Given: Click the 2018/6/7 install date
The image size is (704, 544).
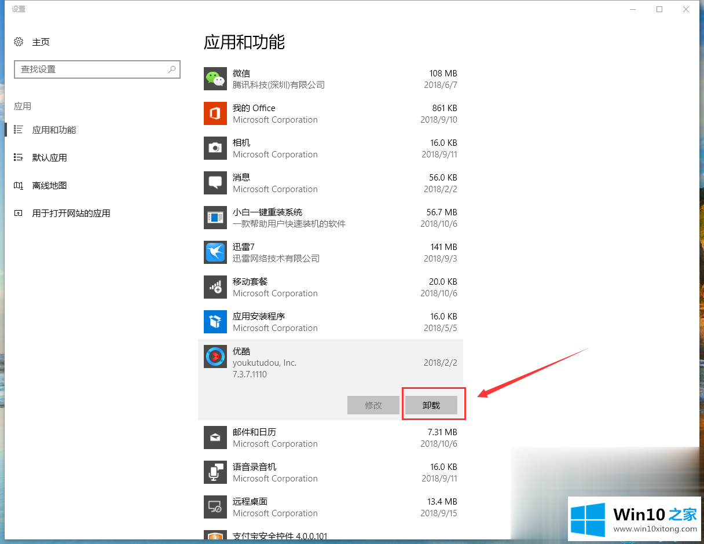Looking at the screenshot, I should click(x=441, y=84).
